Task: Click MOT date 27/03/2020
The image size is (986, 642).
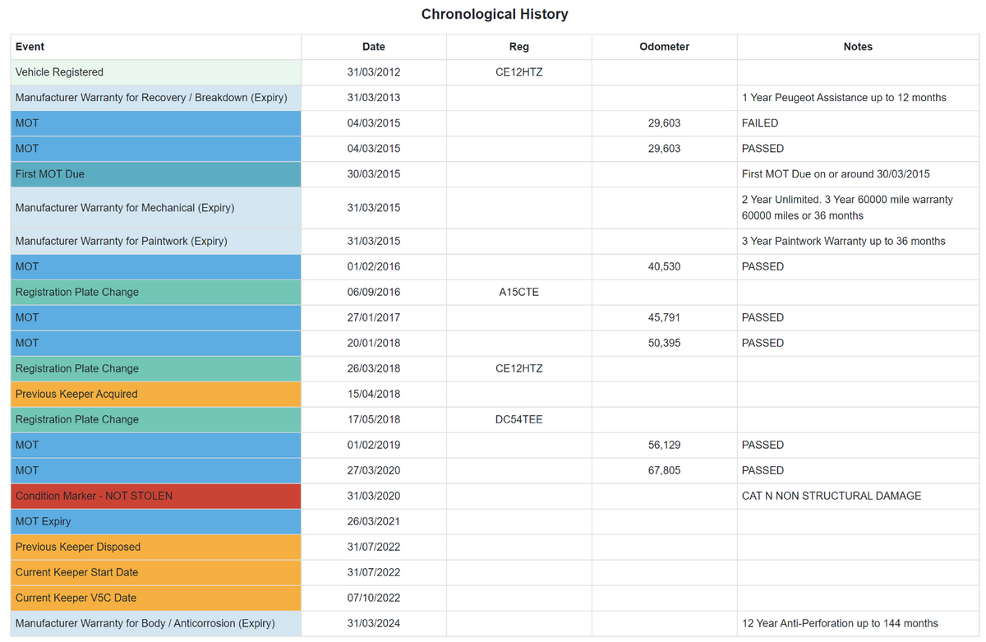Action: (x=374, y=471)
